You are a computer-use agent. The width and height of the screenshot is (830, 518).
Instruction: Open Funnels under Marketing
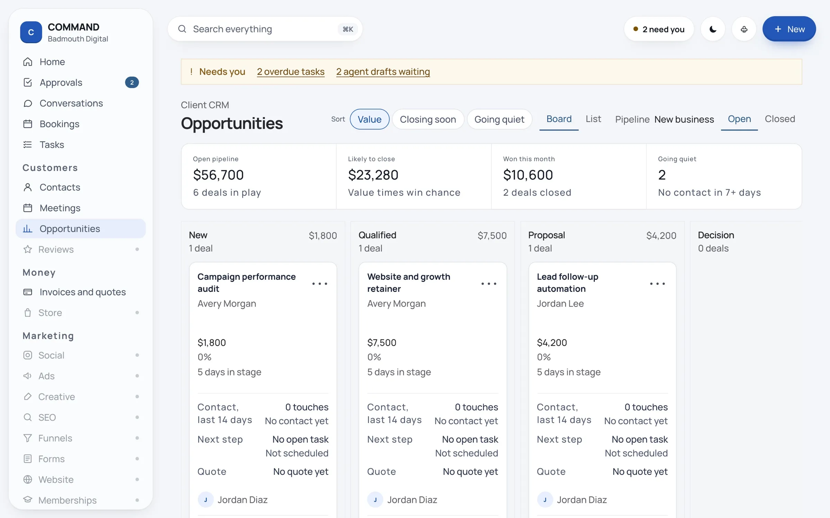click(x=81, y=438)
